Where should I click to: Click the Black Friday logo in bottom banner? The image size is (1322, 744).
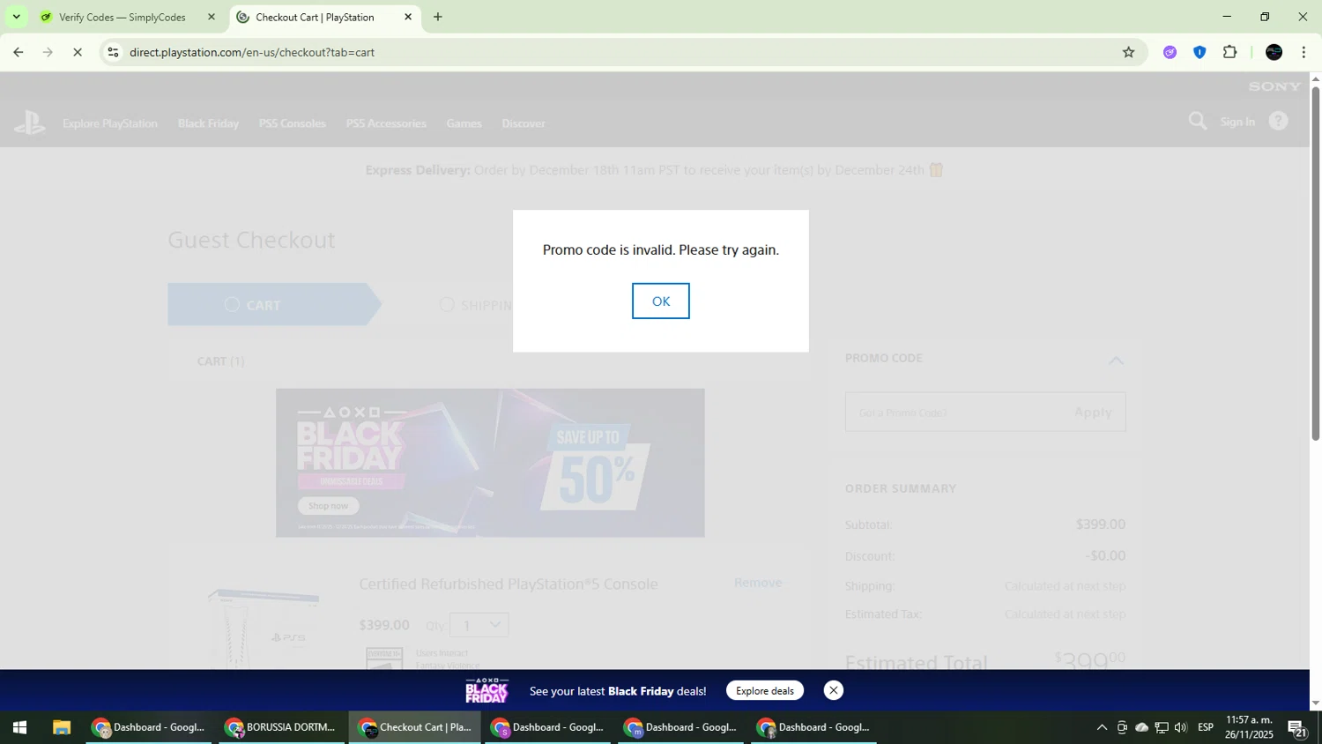point(486,690)
